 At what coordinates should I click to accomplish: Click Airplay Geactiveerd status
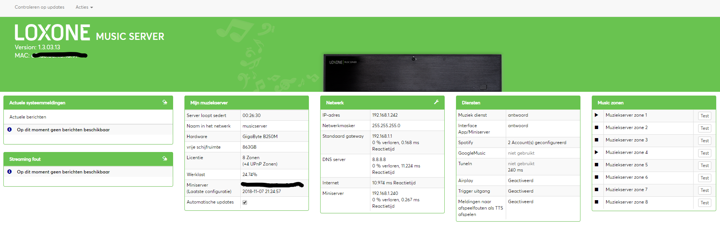[520, 181]
